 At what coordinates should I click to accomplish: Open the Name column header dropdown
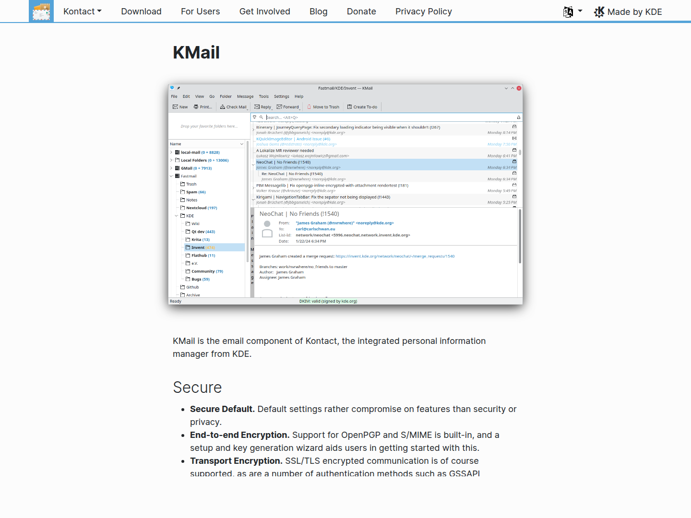pos(242,144)
